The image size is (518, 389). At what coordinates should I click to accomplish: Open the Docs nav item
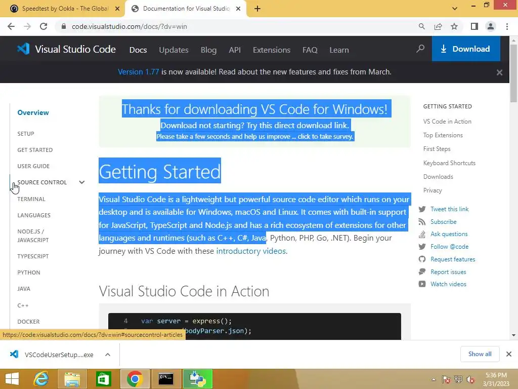(x=138, y=50)
